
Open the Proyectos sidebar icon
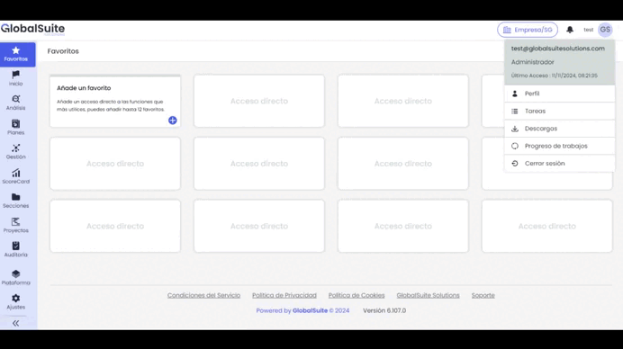(x=16, y=221)
